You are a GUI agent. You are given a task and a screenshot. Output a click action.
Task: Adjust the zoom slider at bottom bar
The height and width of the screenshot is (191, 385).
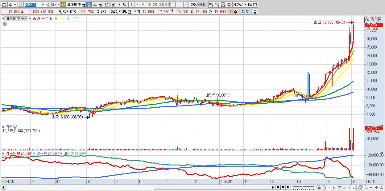click(x=303, y=187)
